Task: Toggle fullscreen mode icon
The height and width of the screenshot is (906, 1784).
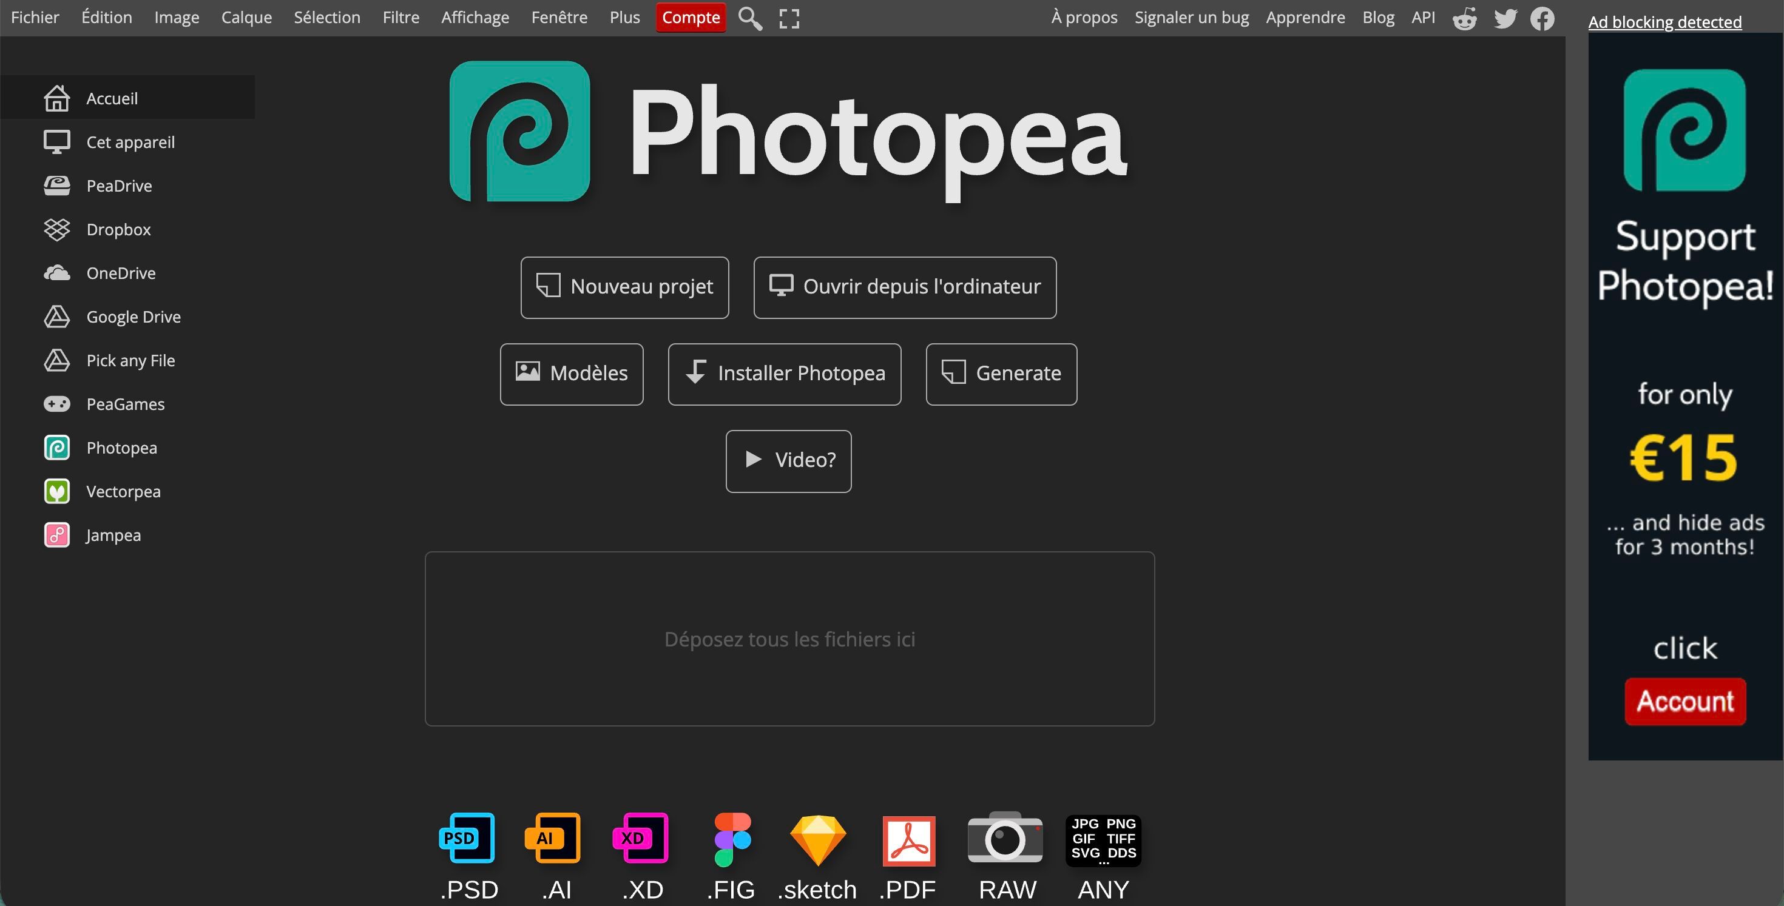Action: click(x=789, y=18)
